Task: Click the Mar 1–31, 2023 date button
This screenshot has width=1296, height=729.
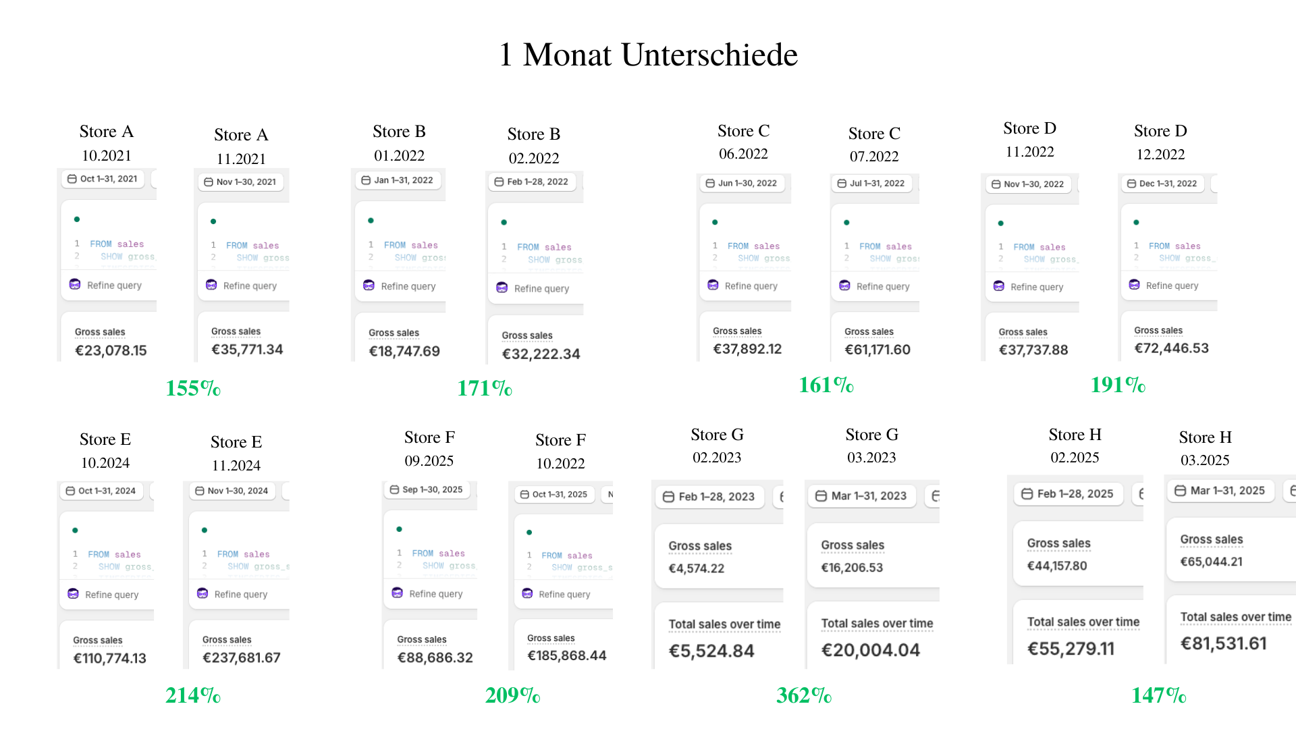Action: click(862, 496)
